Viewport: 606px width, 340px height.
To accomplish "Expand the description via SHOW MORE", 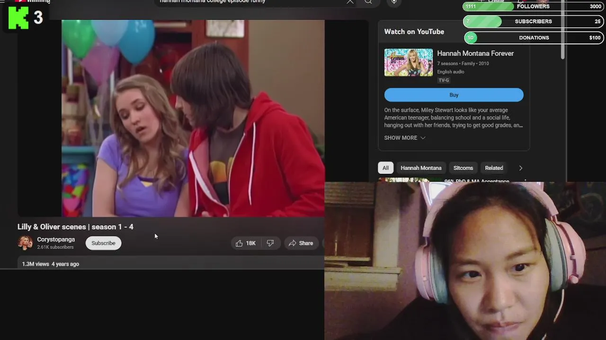I will pos(405,138).
